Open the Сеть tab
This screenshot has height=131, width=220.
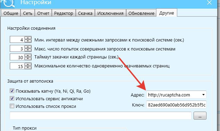(28, 13)
